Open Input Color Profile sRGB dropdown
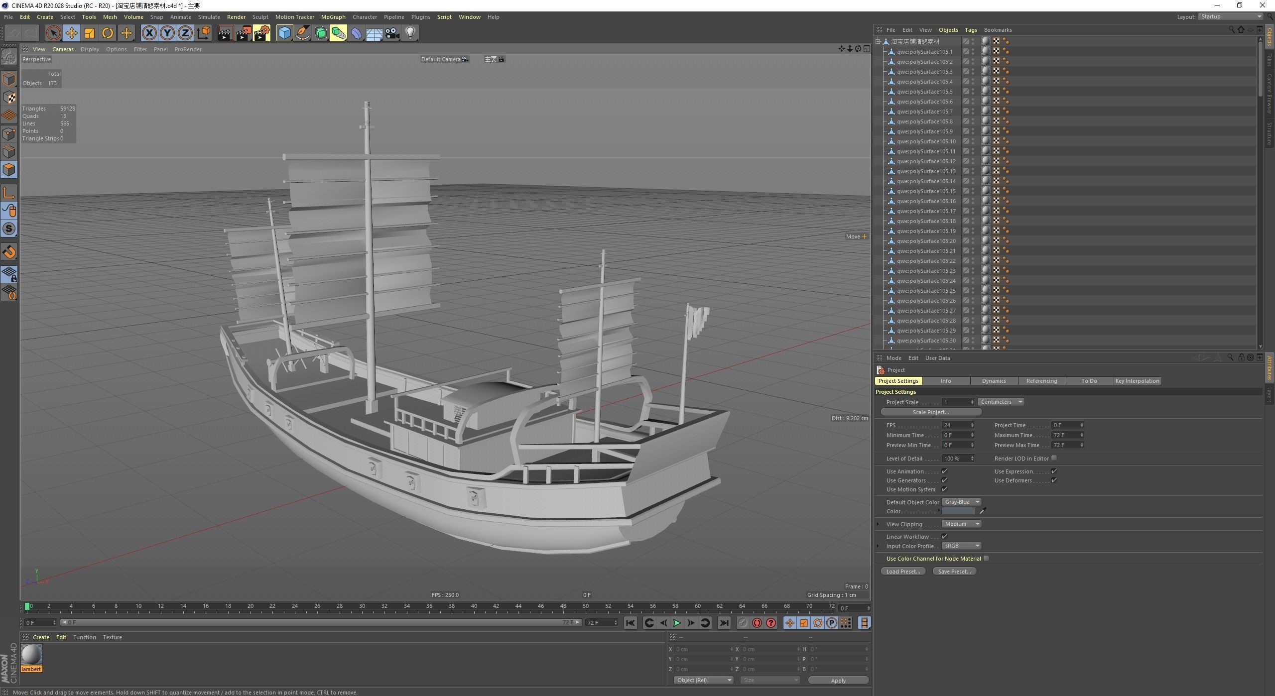This screenshot has height=696, width=1275. [961, 546]
